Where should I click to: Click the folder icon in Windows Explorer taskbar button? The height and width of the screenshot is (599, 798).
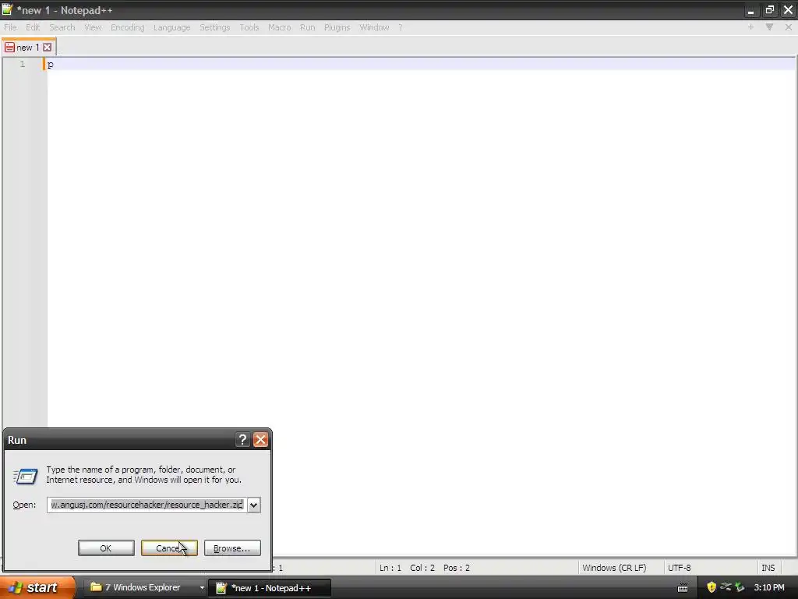[x=96, y=587]
